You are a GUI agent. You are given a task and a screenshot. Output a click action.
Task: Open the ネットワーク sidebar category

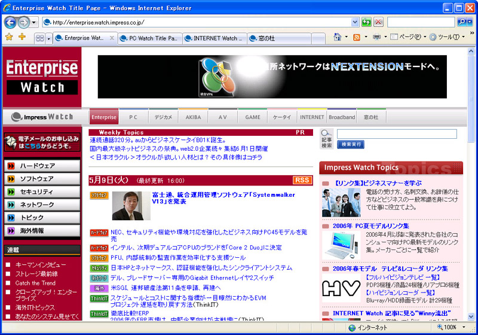[x=42, y=205]
